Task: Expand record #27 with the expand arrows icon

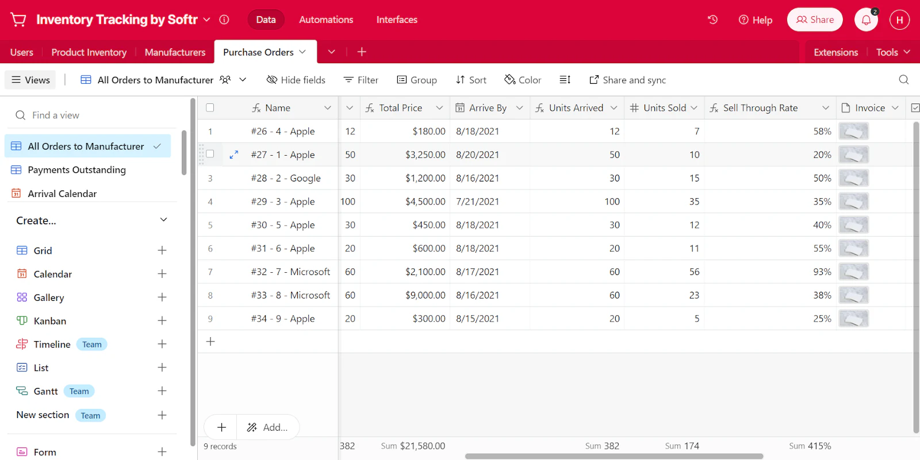Action: tap(233, 154)
